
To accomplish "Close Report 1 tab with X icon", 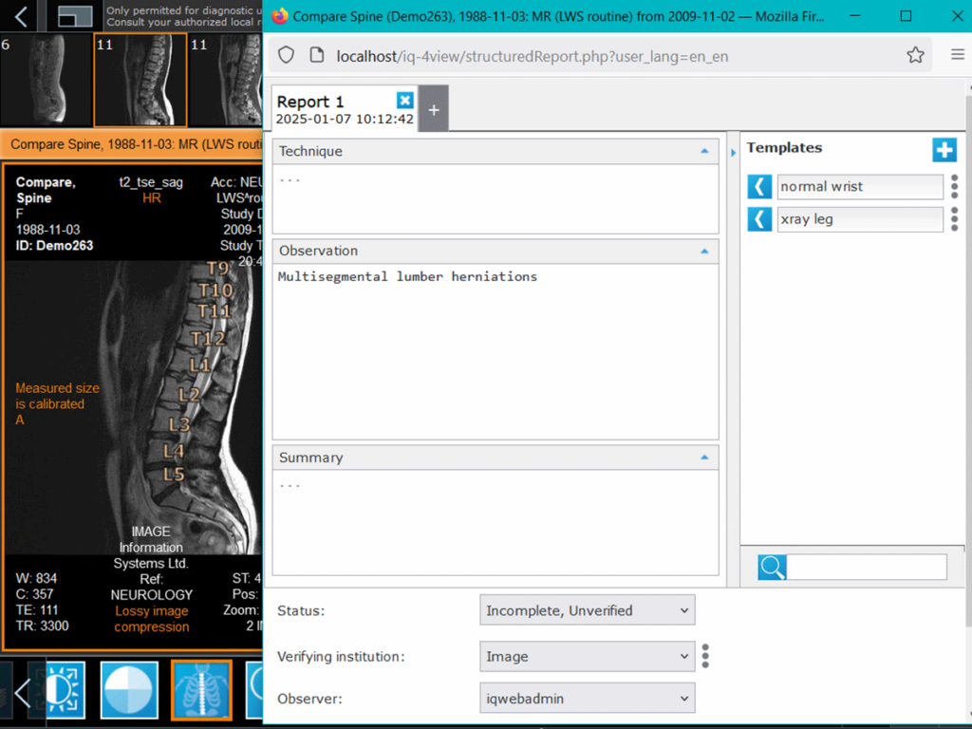I will (404, 100).
